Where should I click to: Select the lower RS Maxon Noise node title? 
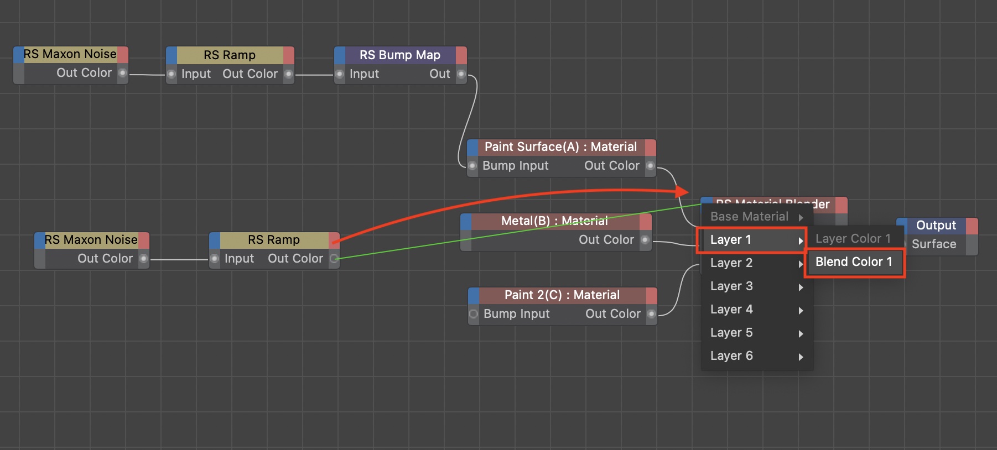click(x=91, y=240)
